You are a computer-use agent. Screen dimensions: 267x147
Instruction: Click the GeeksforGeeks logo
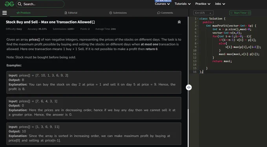point(9,4)
